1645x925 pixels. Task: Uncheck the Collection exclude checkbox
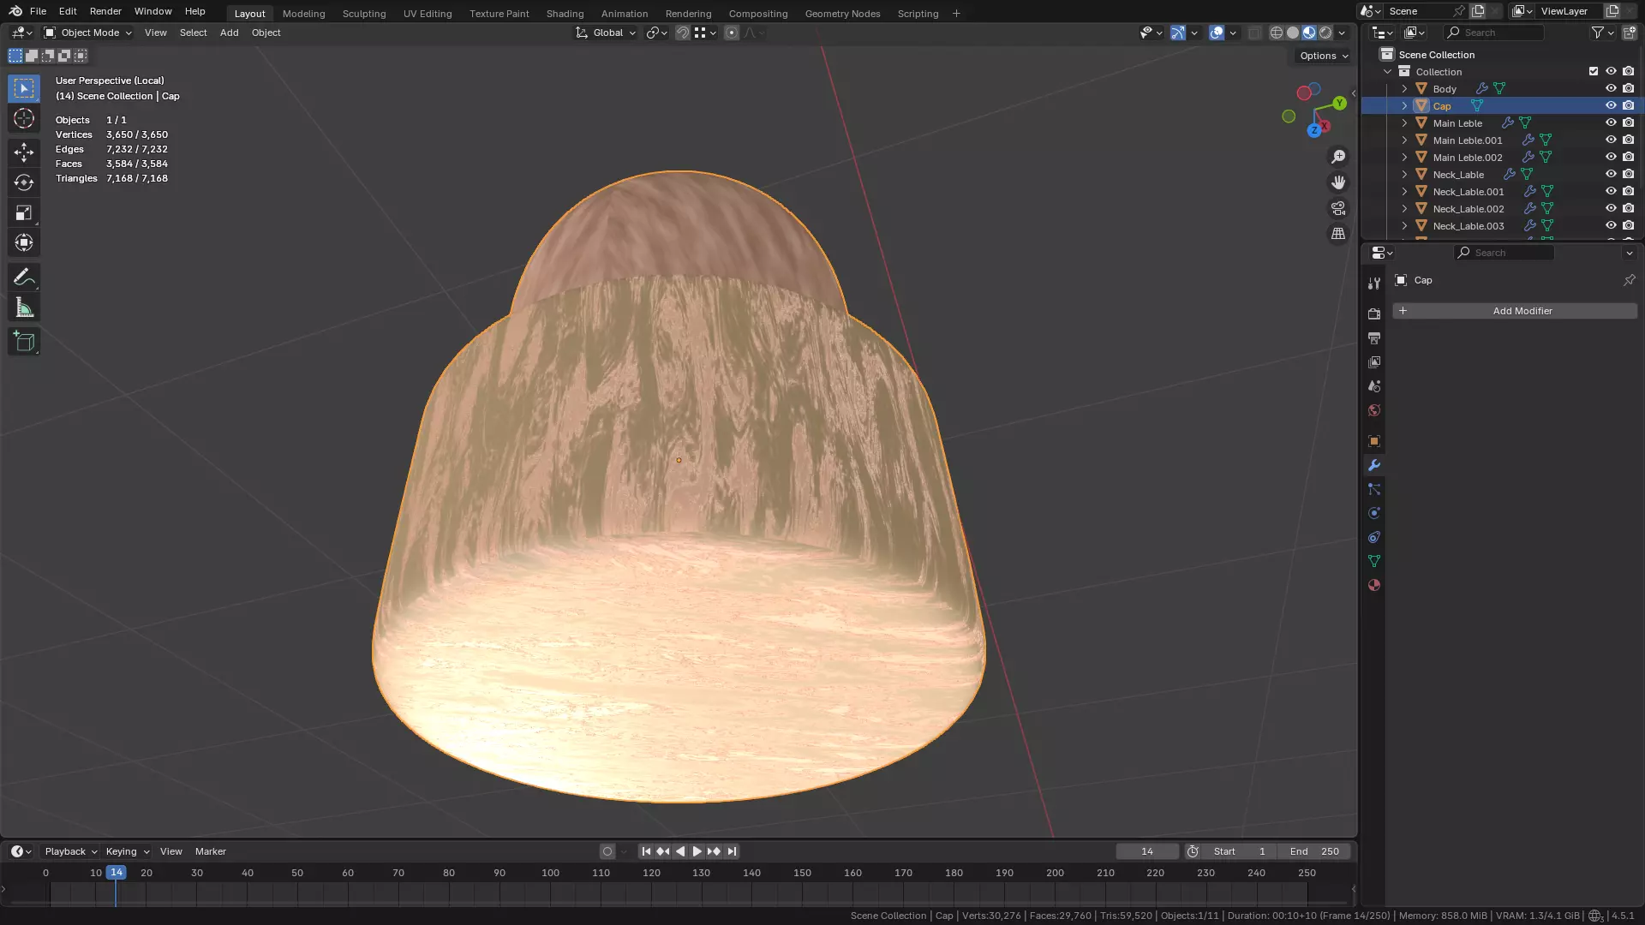(x=1594, y=72)
